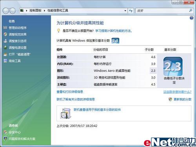Click the light bulb tip icon
This screenshot has width=196, height=147.
[x=58, y=31]
